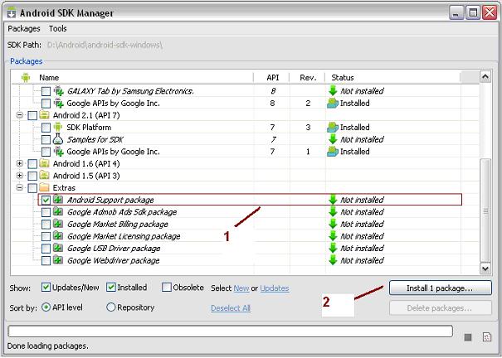Click the Android Support package extra icon
The image size is (502, 358).
58,200
